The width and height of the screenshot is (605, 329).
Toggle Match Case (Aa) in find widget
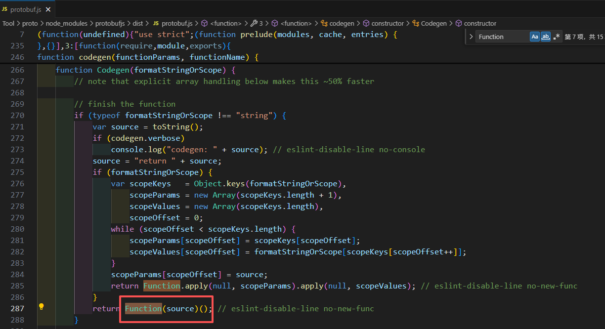point(535,37)
